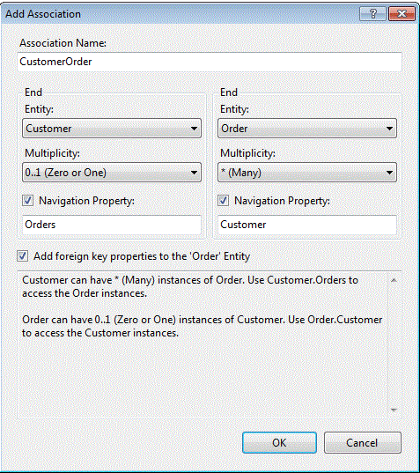Screen dimensions: 420x473
Task: Toggle right end Navigation Property checkbox
Action: point(223,201)
